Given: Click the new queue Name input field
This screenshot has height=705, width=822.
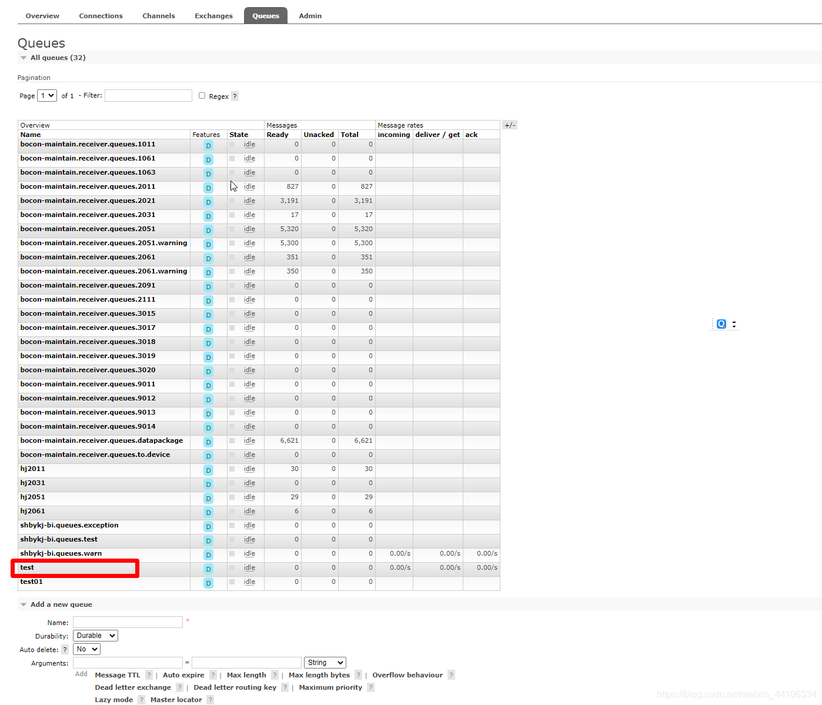Looking at the screenshot, I should [x=128, y=622].
